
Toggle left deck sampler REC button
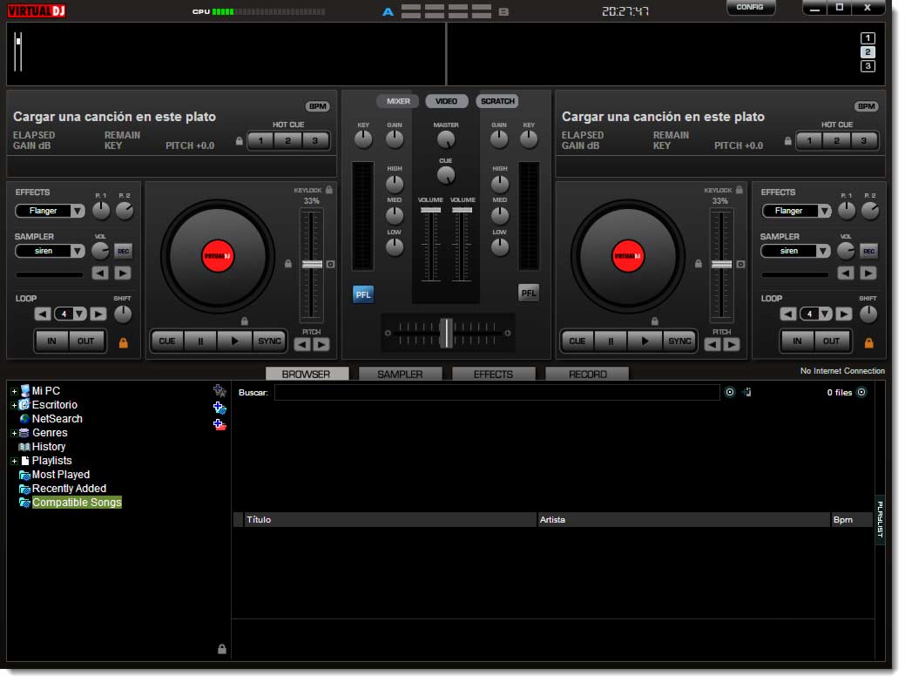click(124, 251)
